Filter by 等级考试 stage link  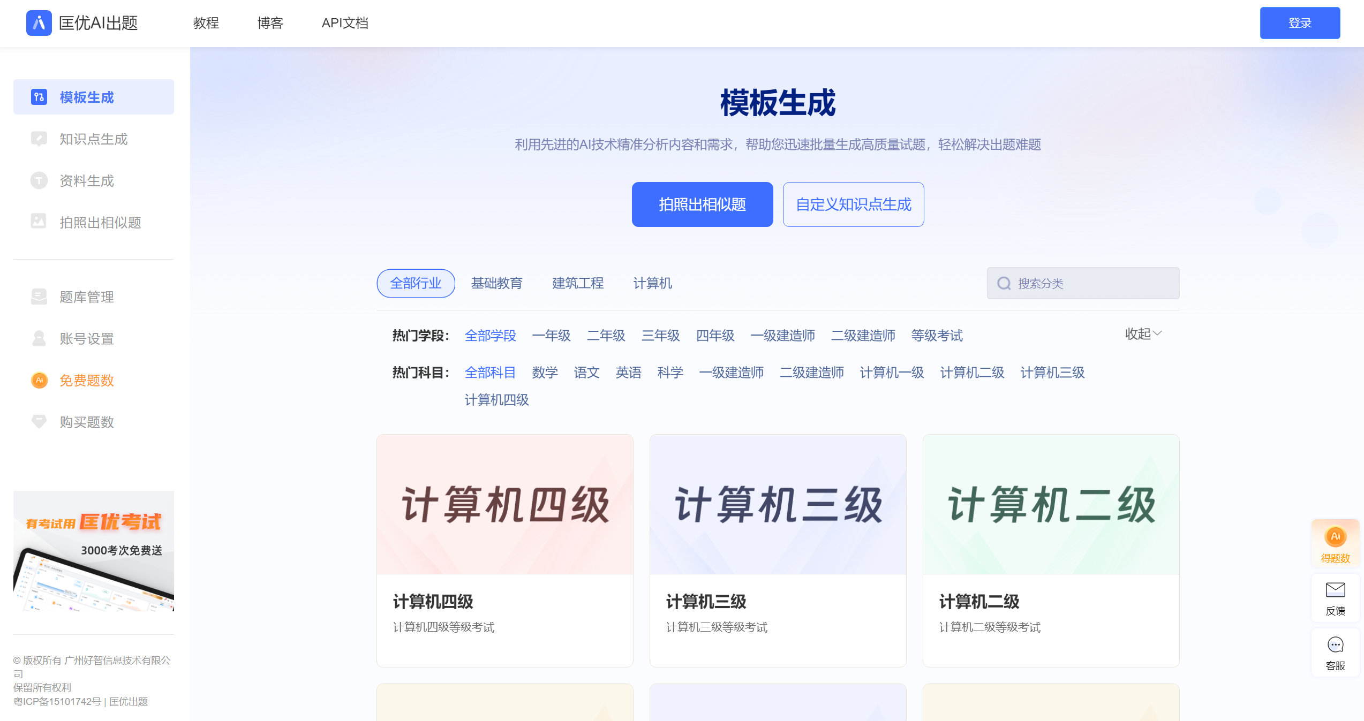(x=937, y=336)
